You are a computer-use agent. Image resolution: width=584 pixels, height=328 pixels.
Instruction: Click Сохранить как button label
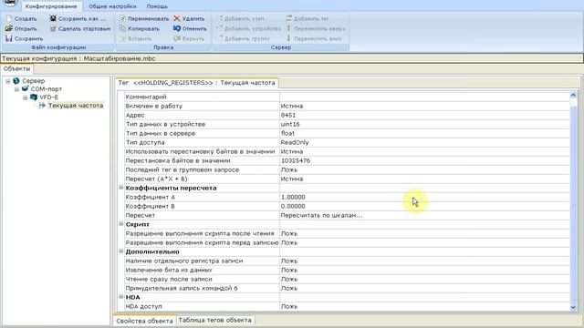click(x=82, y=18)
